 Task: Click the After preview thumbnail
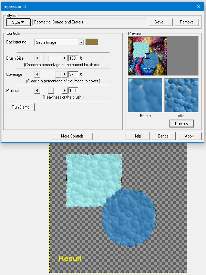[182, 95]
